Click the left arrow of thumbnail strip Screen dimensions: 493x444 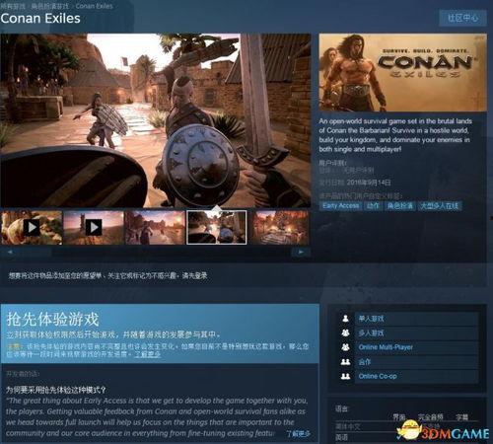[x=10, y=252]
